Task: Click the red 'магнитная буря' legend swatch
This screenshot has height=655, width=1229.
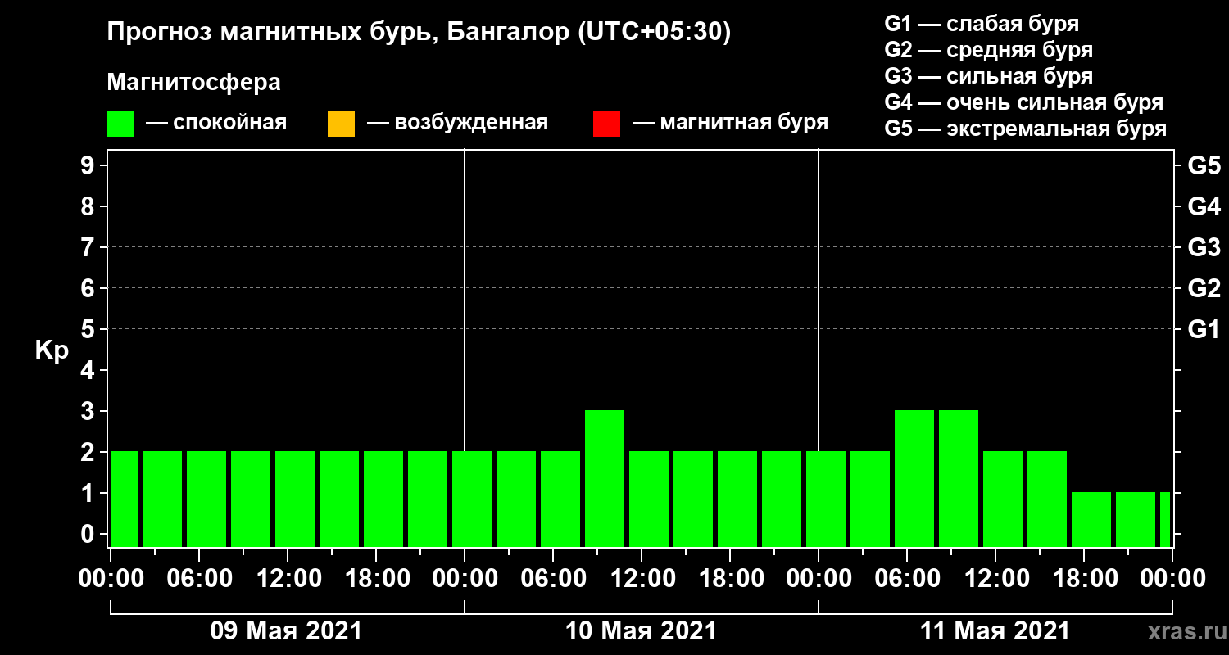Action: (x=606, y=124)
